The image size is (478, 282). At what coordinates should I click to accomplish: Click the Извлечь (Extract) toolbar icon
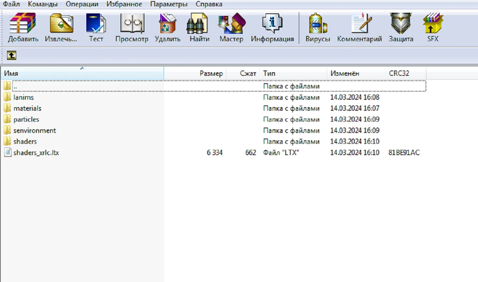coord(61,24)
